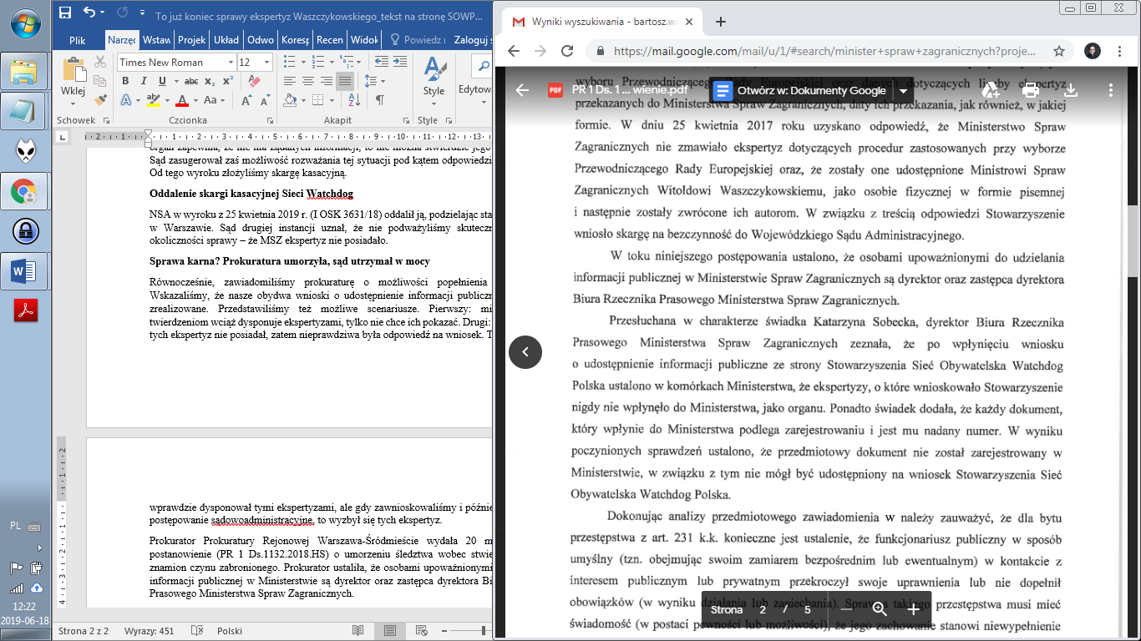
Task: Toggle superscript formatting
Action: pyautogui.click(x=227, y=81)
